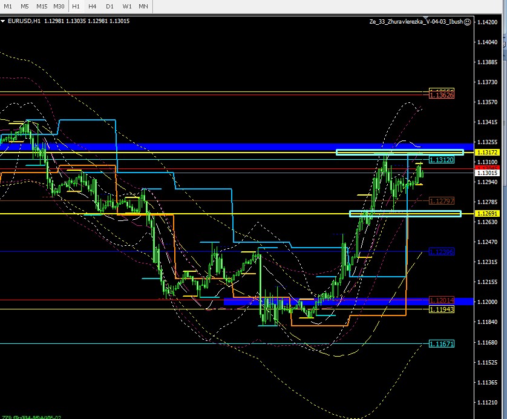Select the W1 weekly timeframe
Viewport: 507px width, 419px height.
coord(126,6)
